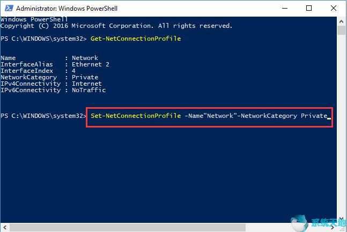Viewport: 347px width, 232px height.
Task: Click the horizontal scrollbar left arrow
Action: pos(4,228)
